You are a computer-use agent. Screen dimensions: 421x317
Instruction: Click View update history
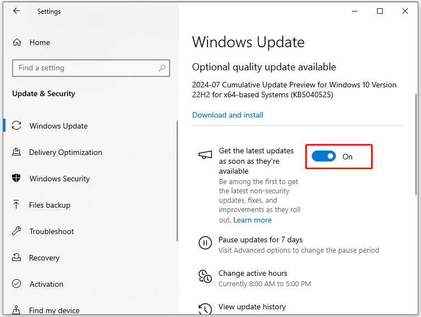click(x=252, y=307)
